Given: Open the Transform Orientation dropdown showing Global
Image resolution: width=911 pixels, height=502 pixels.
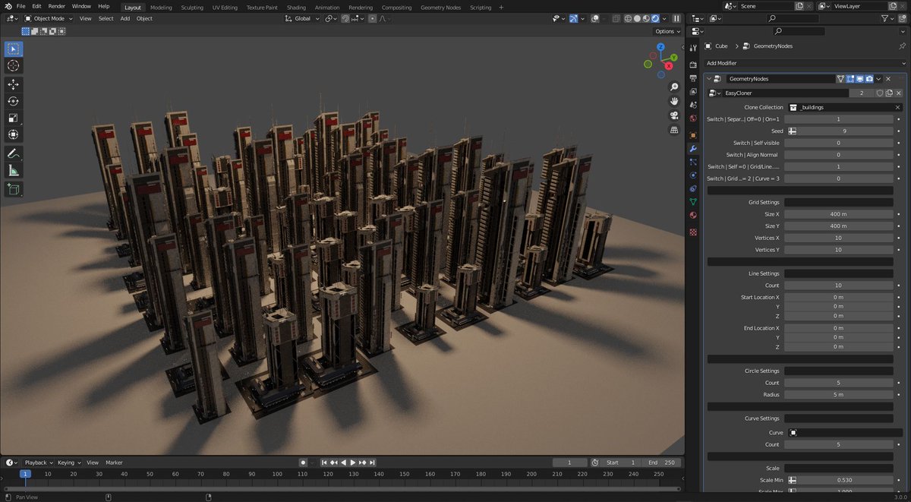Looking at the screenshot, I should click(301, 18).
